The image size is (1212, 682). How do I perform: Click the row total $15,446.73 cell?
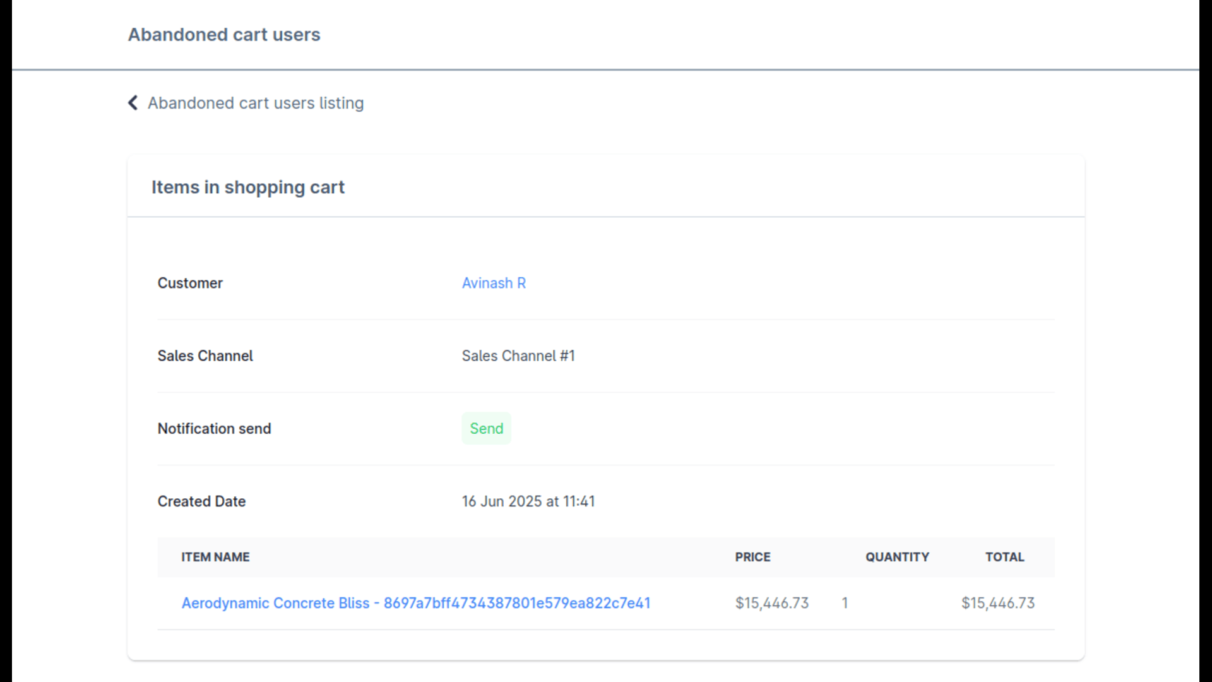pos(997,603)
